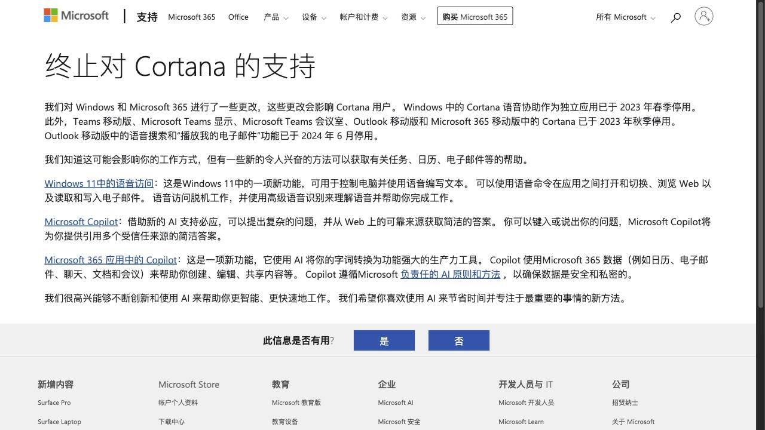Open the Surface Pro footer link

tap(54, 403)
